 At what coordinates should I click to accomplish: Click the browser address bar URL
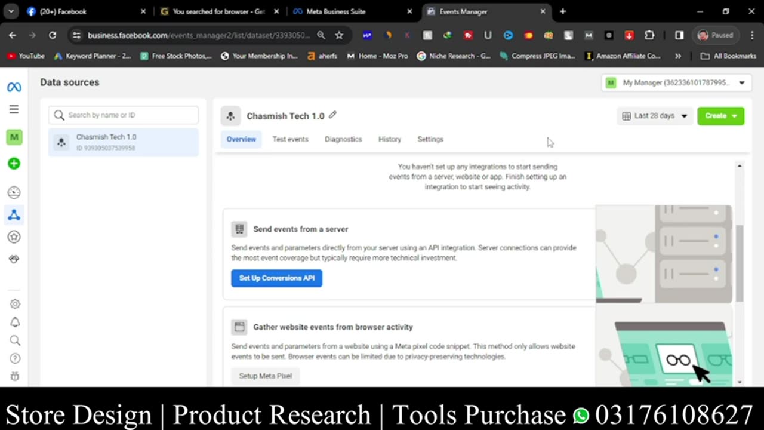pyautogui.click(x=198, y=35)
